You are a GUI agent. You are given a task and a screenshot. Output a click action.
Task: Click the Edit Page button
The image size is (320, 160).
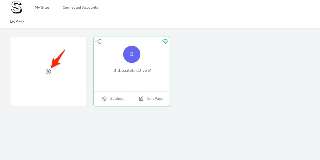click(151, 99)
